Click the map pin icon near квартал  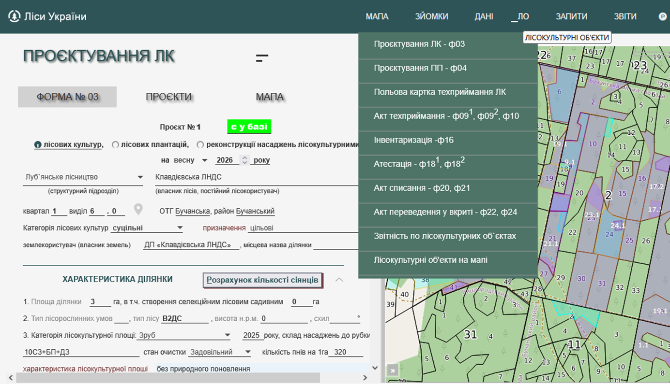(138, 210)
